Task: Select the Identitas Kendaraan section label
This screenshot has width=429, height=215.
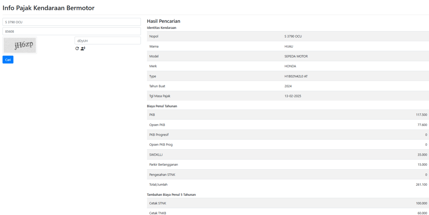Action: (162, 28)
